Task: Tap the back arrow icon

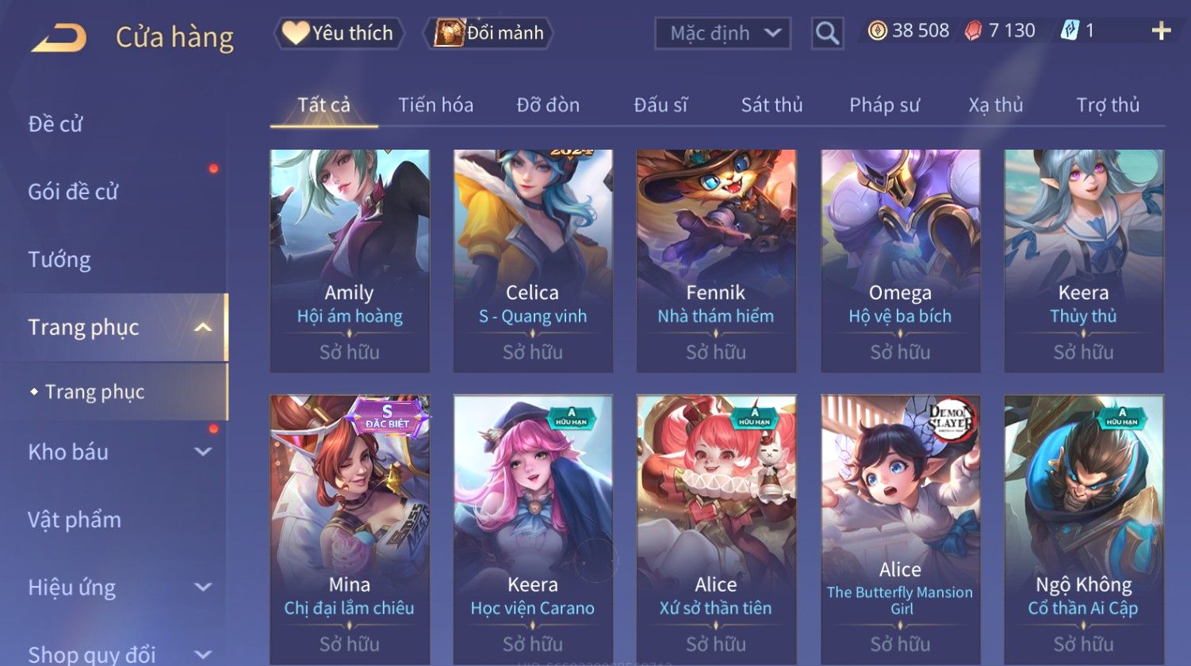Action: point(58,37)
